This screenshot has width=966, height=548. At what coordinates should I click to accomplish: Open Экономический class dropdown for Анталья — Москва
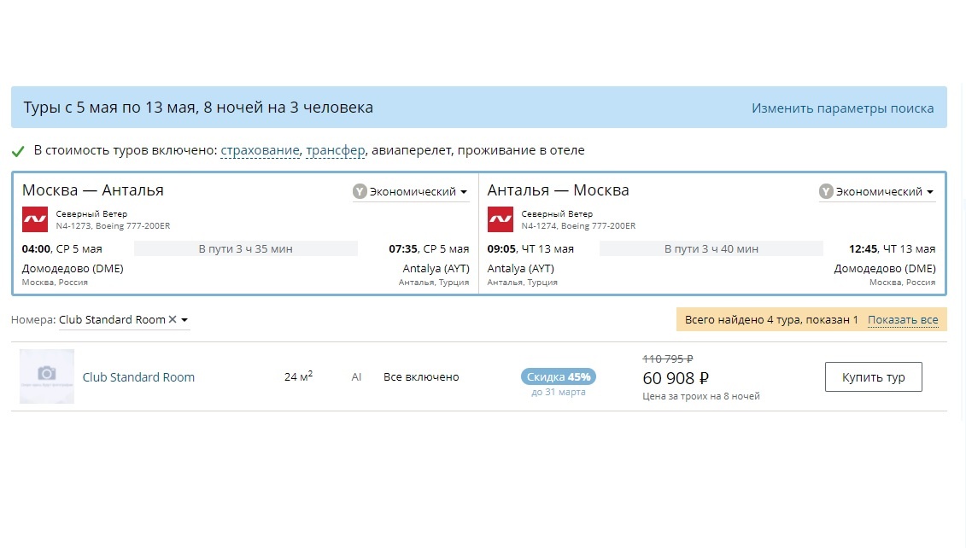[x=877, y=191]
